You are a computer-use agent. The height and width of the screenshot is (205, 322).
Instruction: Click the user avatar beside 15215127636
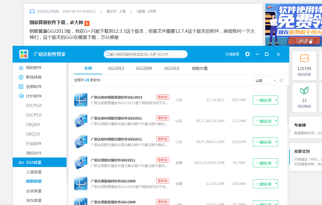pos(32,11)
